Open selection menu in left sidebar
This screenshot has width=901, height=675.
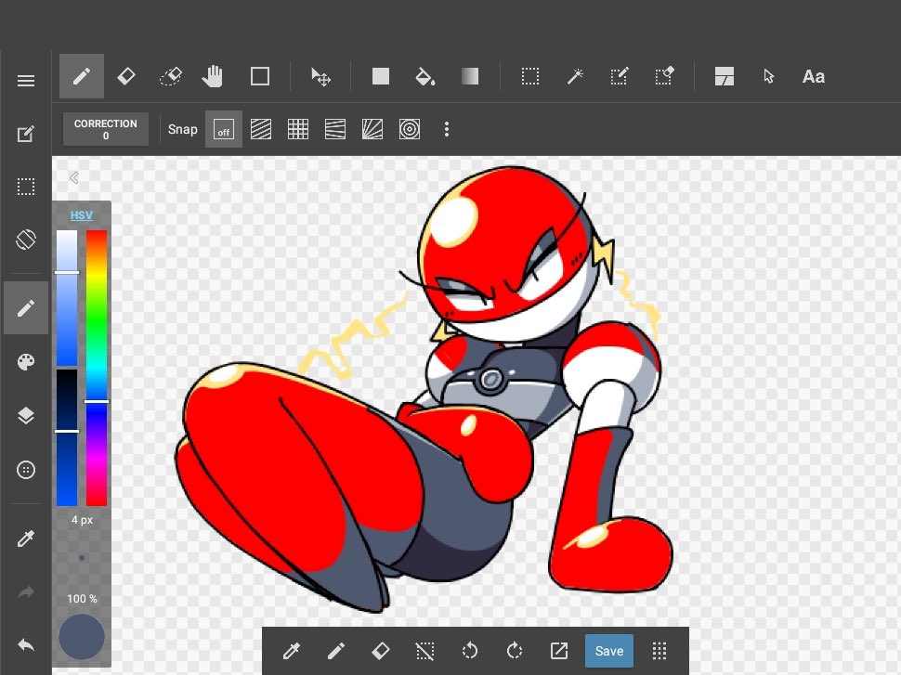coord(26,187)
